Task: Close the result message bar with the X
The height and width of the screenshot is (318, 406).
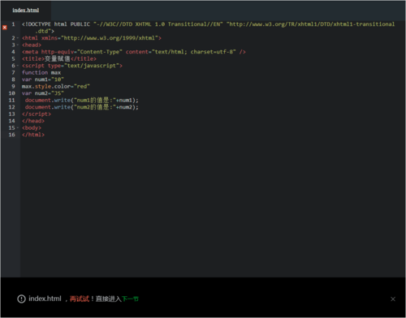Action: tap(393, 299)
